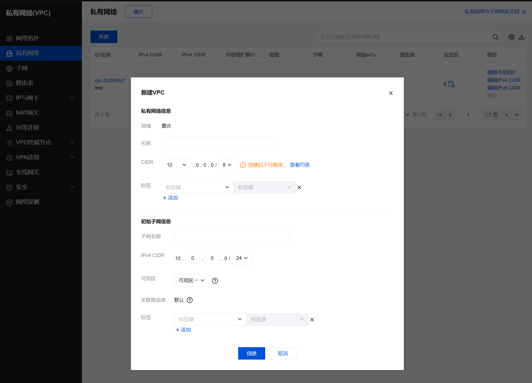Remove the subnet tag row with X icon
Screen dimensions: 532x383
pyautogui.click(x=312, y=320)
